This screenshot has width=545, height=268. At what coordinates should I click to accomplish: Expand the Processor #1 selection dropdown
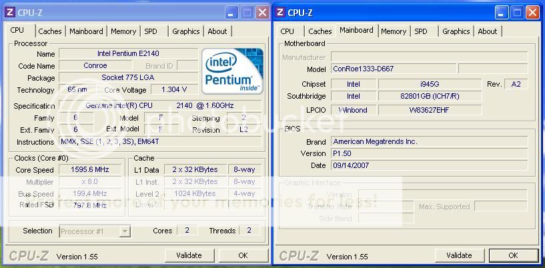tap(125, 231)
